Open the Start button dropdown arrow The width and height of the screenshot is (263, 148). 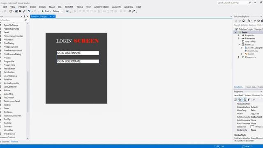tap(51, 11)
